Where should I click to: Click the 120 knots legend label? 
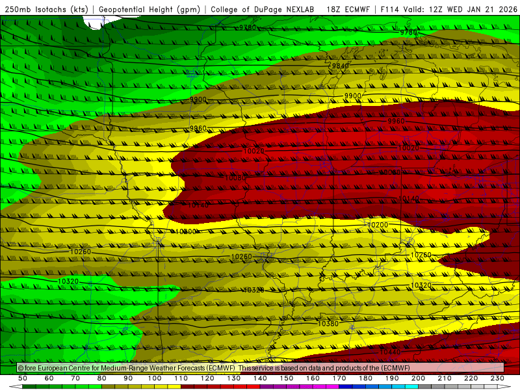tap(207, 378)
